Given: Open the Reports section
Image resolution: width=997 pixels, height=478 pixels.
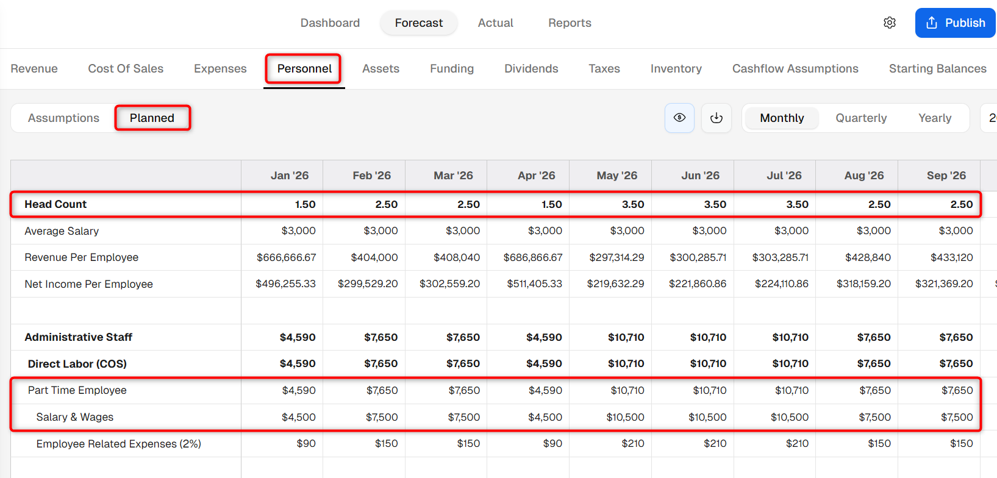Looking at the screenshot, I should click(570, 23).
